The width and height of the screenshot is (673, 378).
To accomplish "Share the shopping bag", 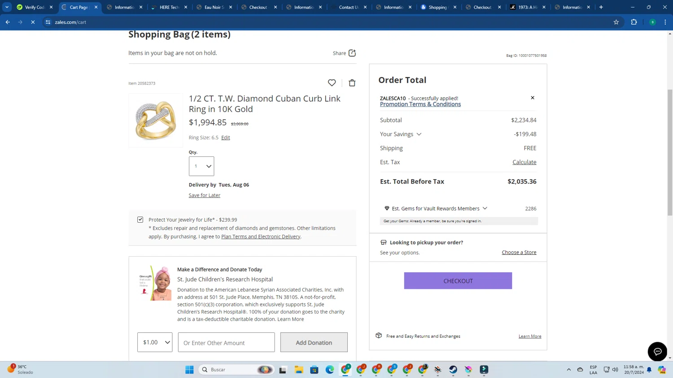I will pyautogui.click(x=344, y=53).
